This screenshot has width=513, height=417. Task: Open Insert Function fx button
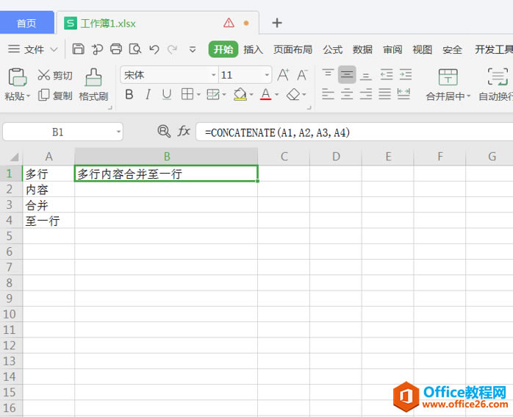184,131
